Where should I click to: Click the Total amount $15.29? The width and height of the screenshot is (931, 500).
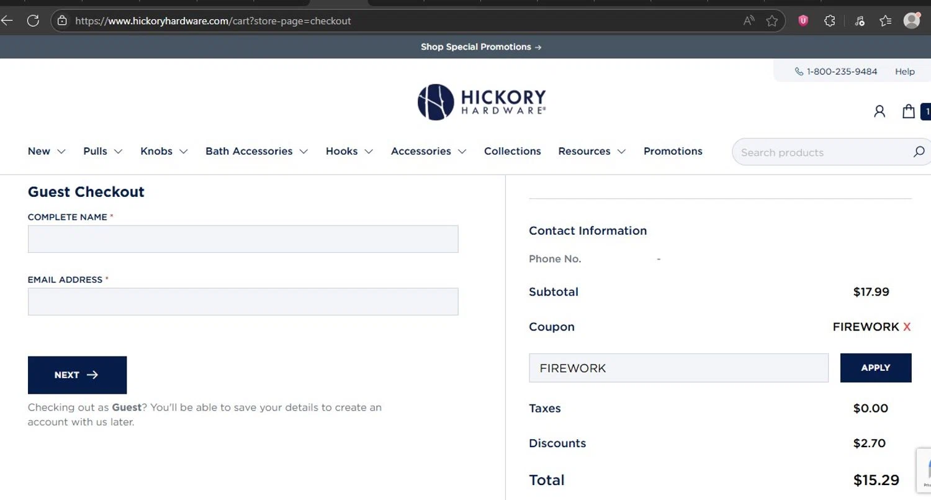pyautogui.click(x=876, y=480)
